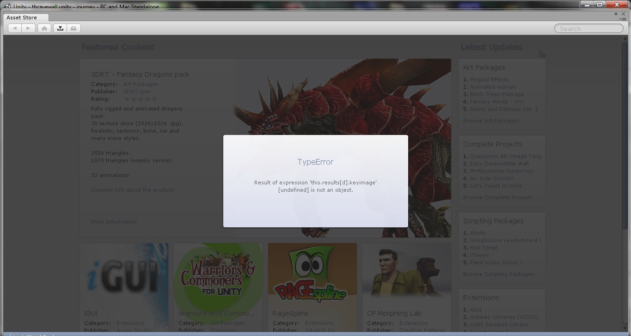Open Browse Complete Projects

[498, 197]
